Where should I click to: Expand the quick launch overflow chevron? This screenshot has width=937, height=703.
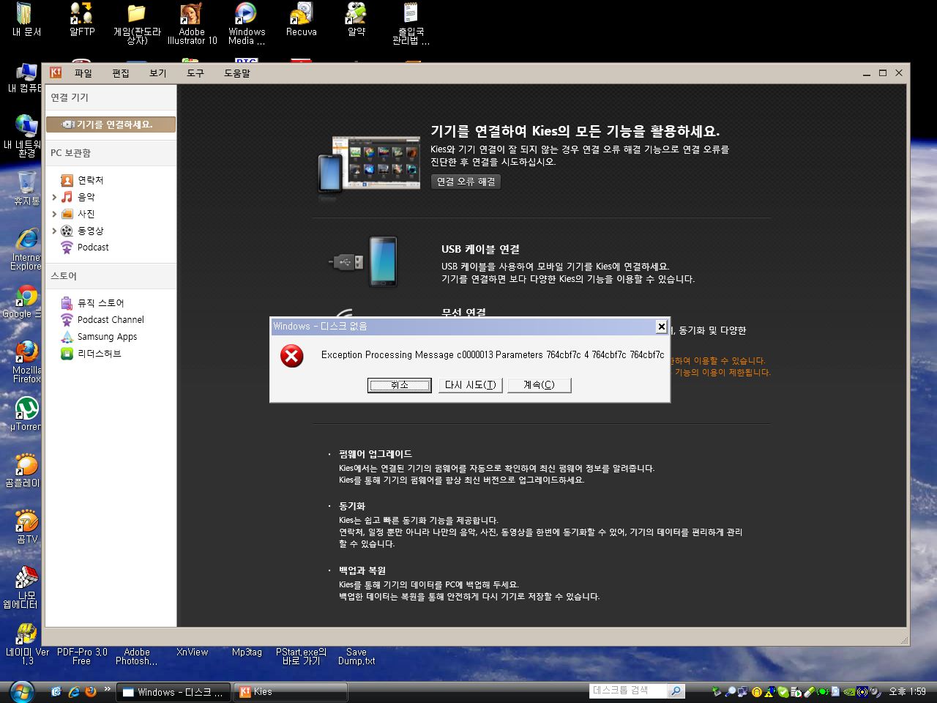108,689
